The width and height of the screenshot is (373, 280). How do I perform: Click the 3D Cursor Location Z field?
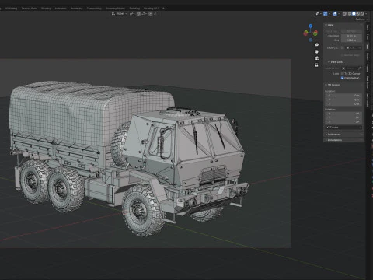343,104
